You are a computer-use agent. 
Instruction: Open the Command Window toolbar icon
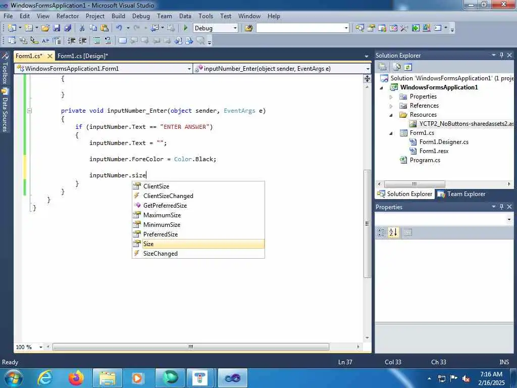[438, 28]
